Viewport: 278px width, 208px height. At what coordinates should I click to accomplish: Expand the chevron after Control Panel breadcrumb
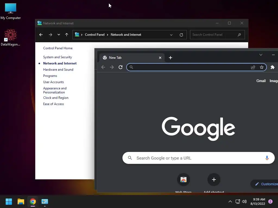pyautogui.click(x=108, y=35)
